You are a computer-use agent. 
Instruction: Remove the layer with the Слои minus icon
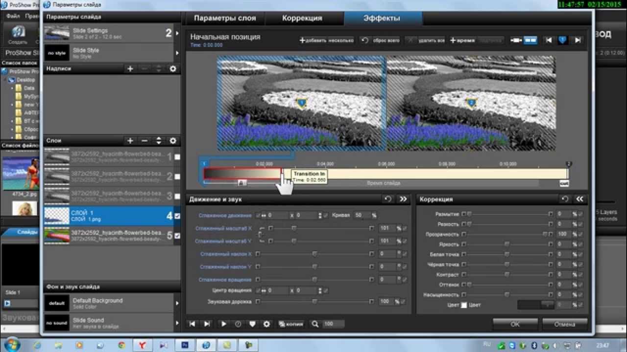145,141
